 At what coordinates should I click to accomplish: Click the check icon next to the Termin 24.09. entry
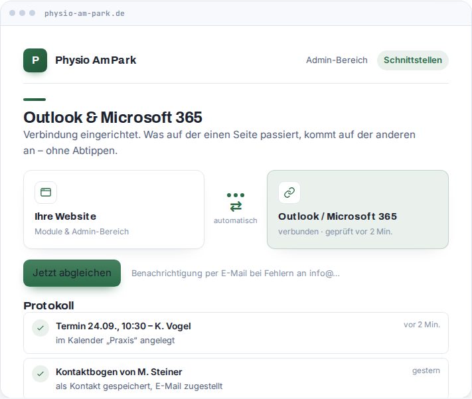point(40,328)
